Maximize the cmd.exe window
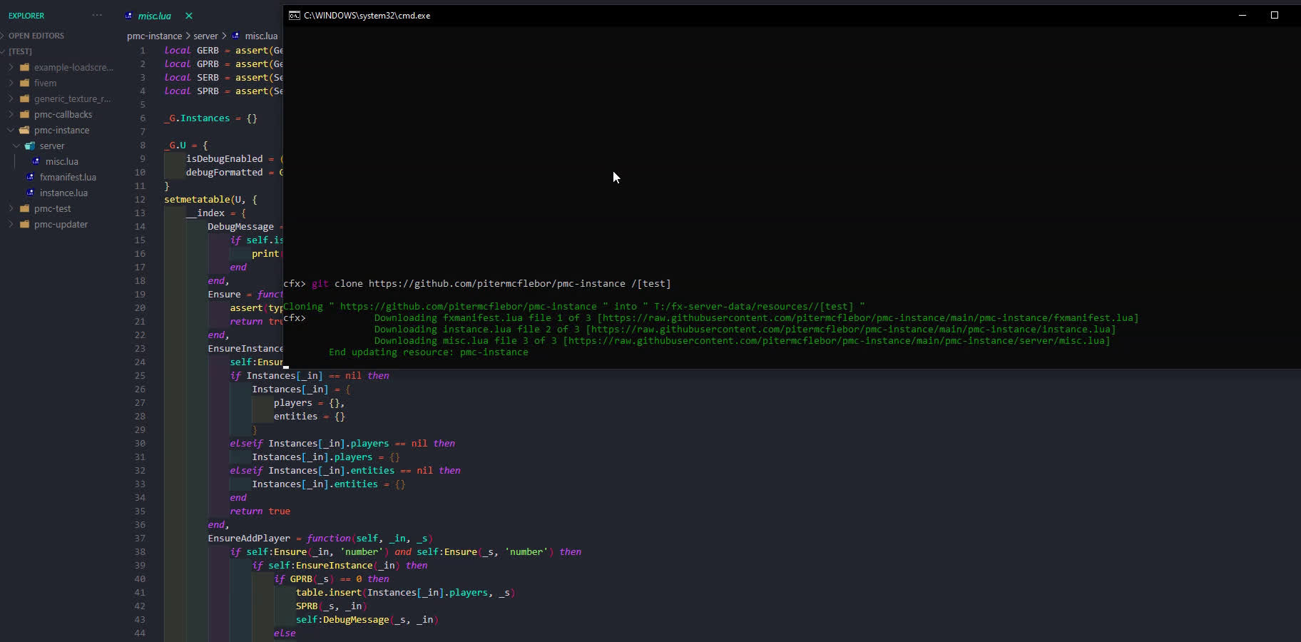The width and height of the screenshot is (1301, 642). 1275,15
